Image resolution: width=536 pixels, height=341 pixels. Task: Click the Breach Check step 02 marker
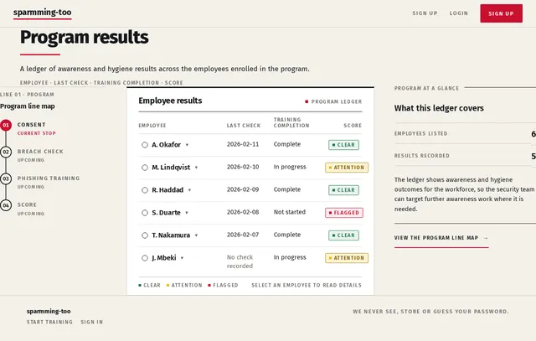coord(6,152)
